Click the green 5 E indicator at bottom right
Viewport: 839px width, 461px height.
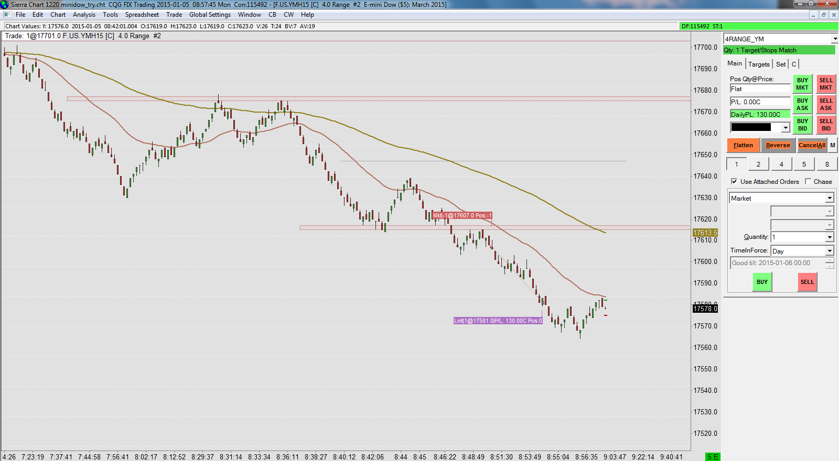click(x=713, y=457)
